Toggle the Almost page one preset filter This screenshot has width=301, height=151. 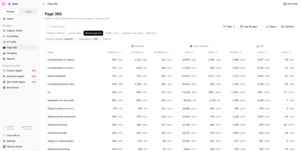[x=93, y=33]
